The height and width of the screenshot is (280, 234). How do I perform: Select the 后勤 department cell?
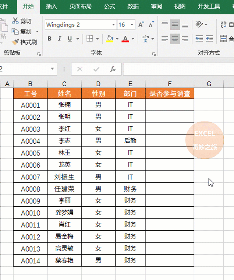pyautogui.click(x=130, y=141)
